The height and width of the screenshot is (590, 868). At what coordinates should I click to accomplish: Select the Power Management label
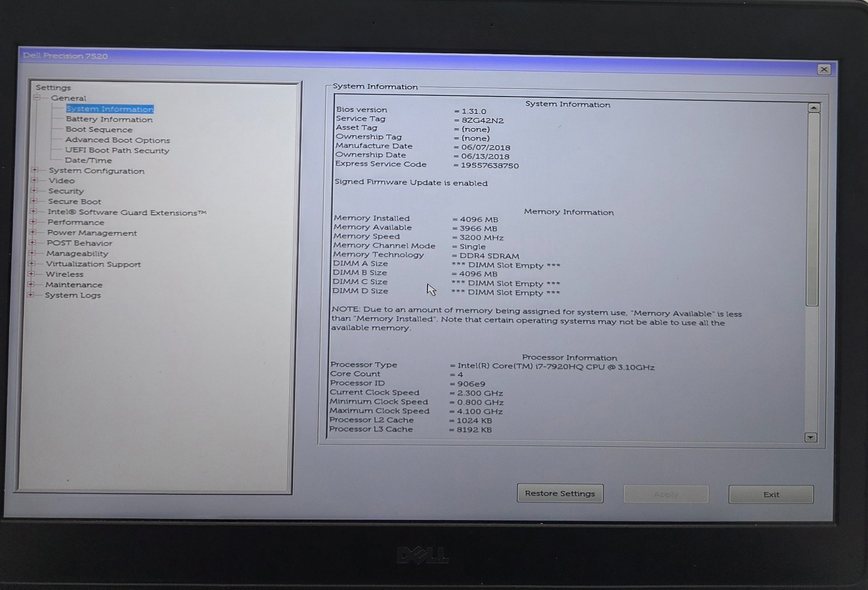92,233
